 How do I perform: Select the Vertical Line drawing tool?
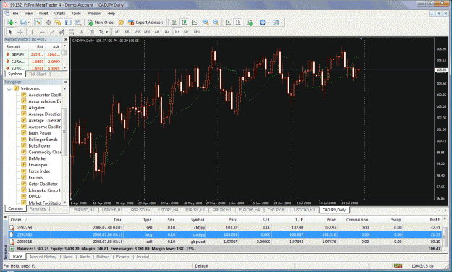[x=32, y=32]
